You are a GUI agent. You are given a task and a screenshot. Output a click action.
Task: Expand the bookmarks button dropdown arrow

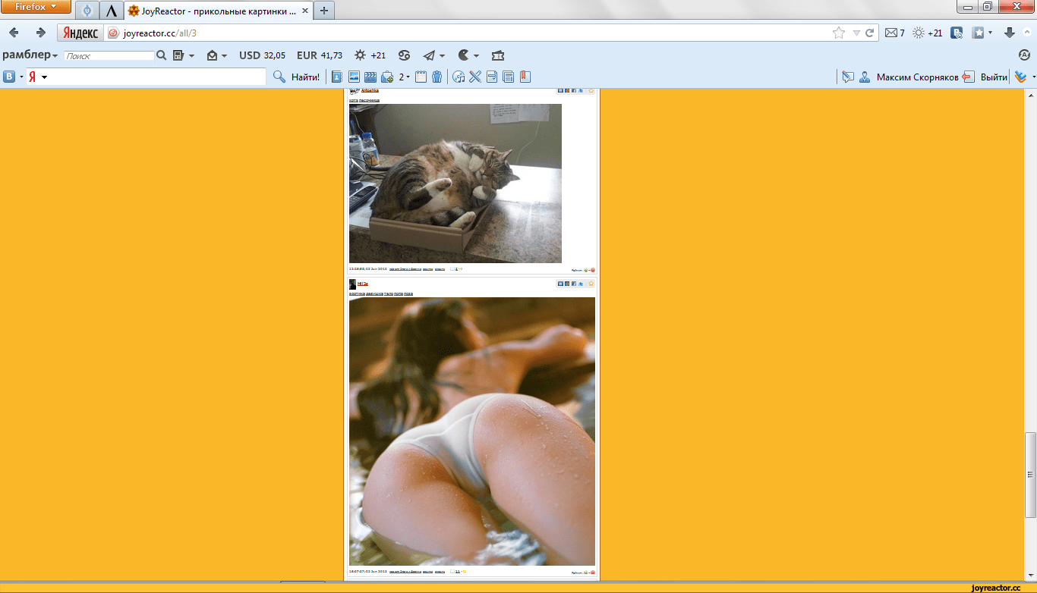tap(990, 33)
